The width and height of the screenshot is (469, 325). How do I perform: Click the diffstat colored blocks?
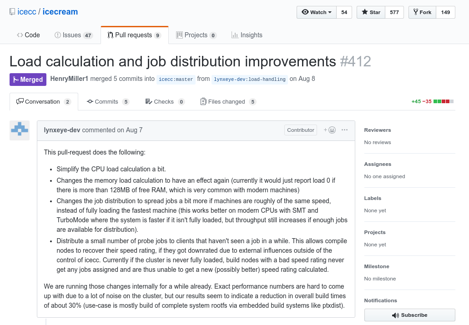click(x=444, y=101)
